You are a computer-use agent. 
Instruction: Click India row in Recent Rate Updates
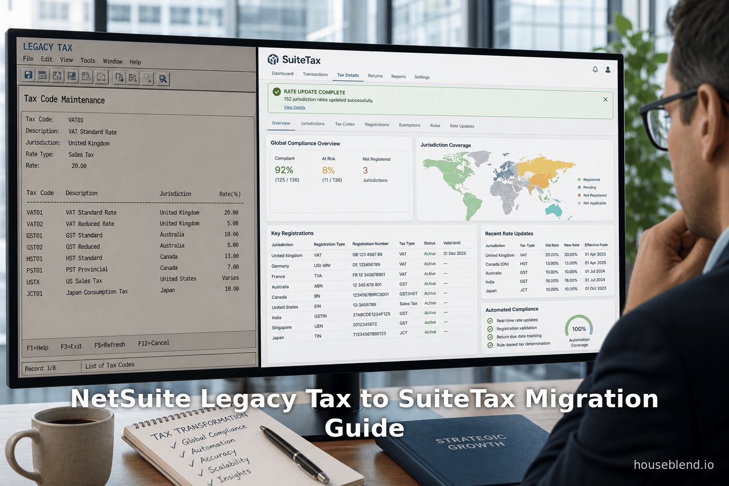pyautogui.click(x=546, y=281)
